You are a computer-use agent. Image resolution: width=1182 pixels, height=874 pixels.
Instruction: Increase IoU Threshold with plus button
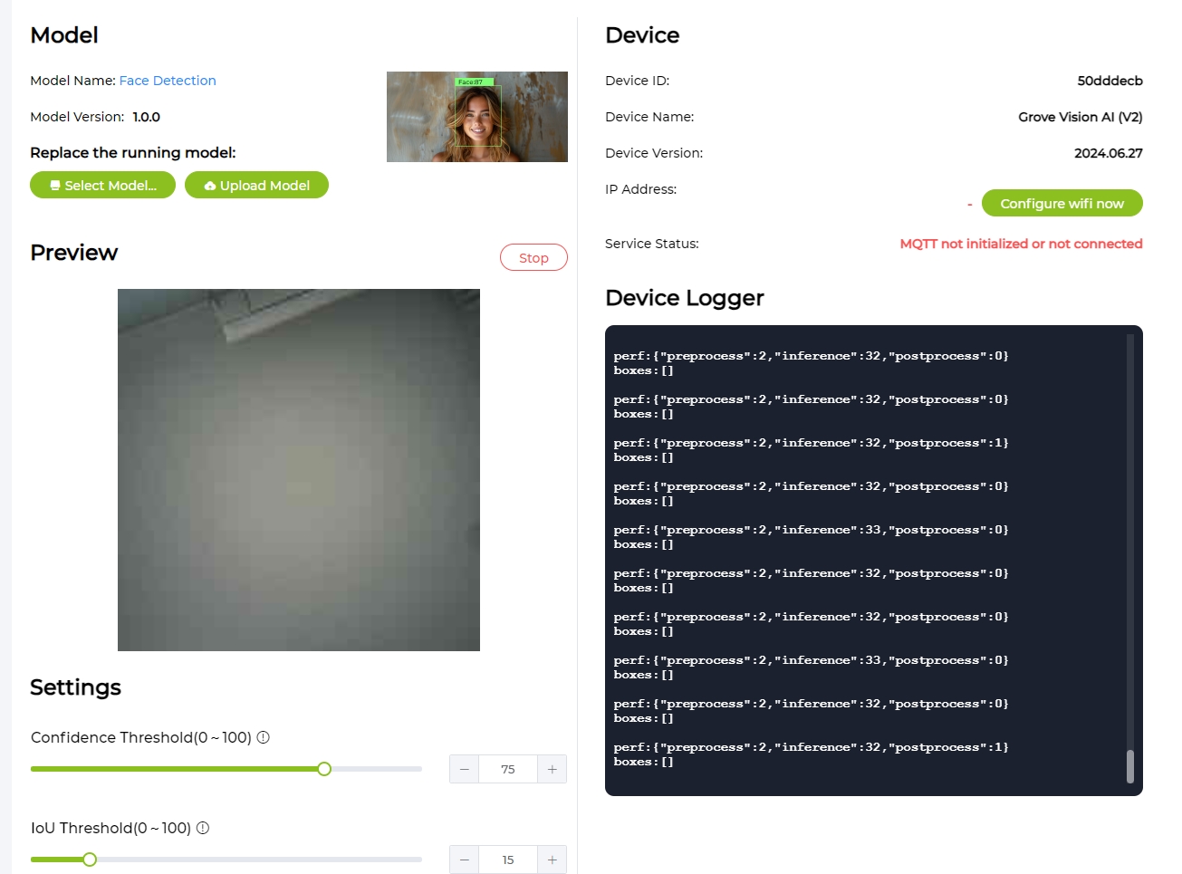coord(552,860)
